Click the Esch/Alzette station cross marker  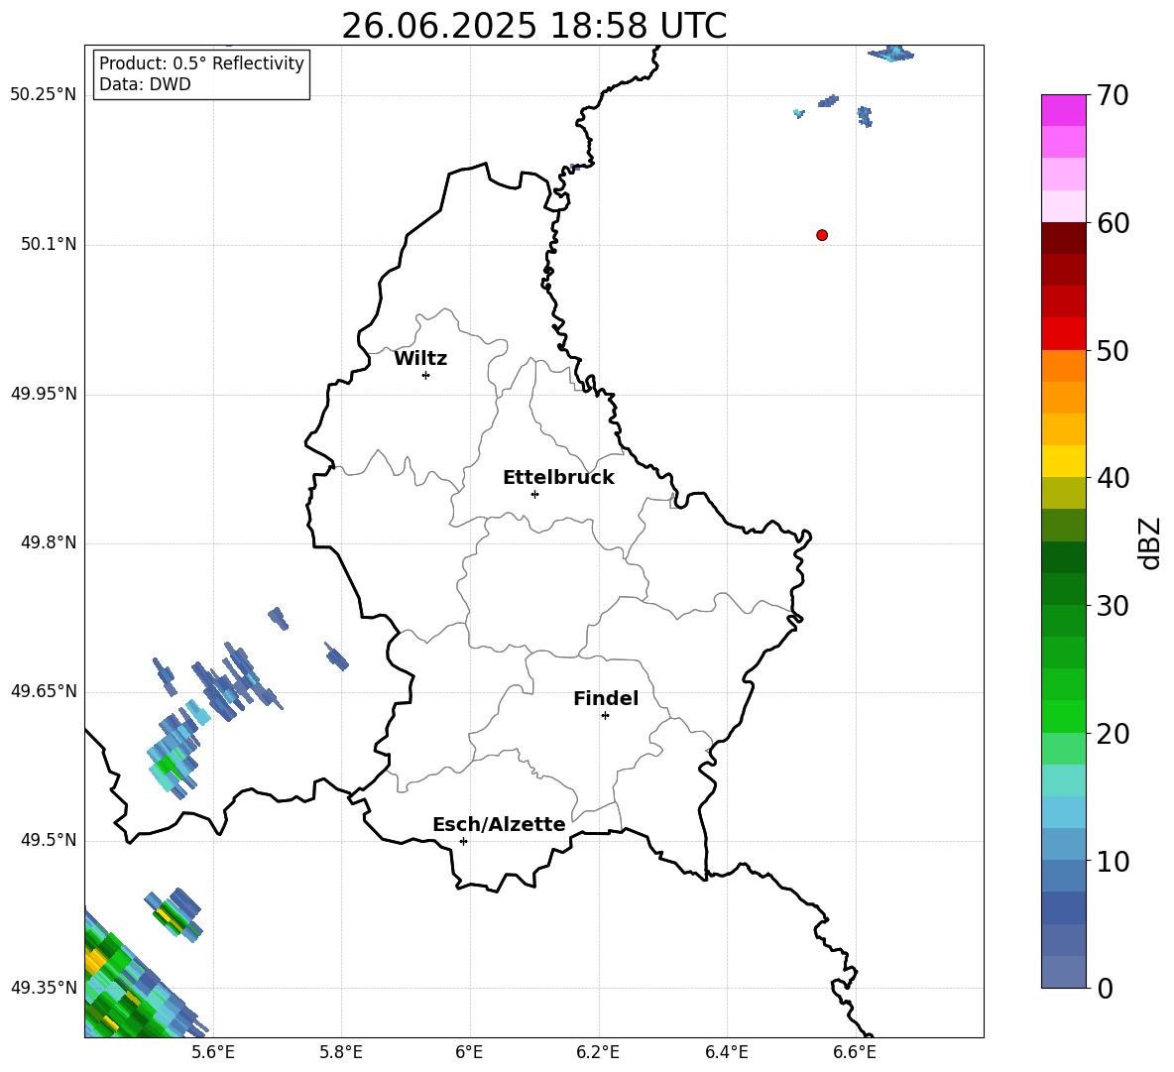pyautogui.click(x=463, y=841)
